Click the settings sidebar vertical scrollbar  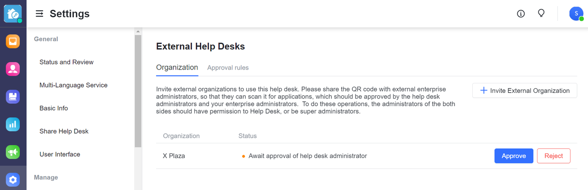(x=138, y=92)
